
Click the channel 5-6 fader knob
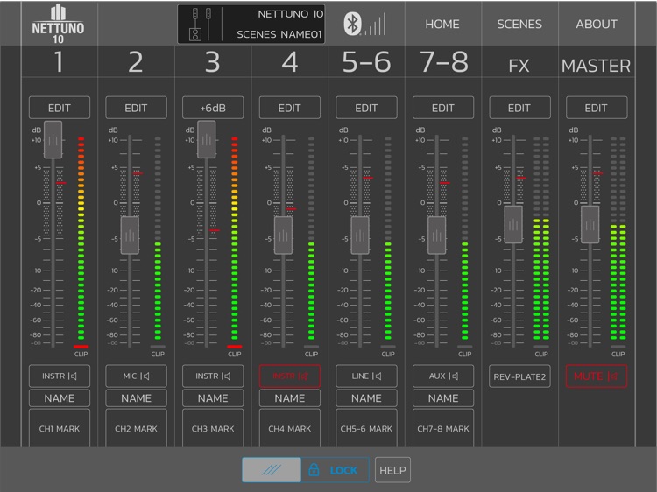(x=360, y=235)
